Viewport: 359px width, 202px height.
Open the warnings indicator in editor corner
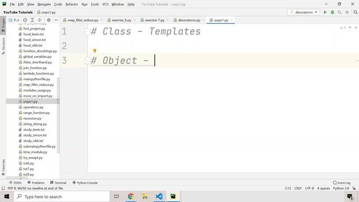pyautogui.click(x=343, y=27)
